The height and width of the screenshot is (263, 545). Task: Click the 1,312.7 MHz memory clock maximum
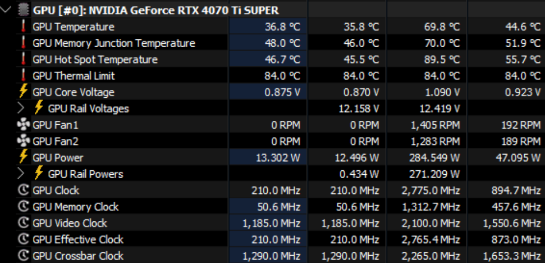click(431, 207)
